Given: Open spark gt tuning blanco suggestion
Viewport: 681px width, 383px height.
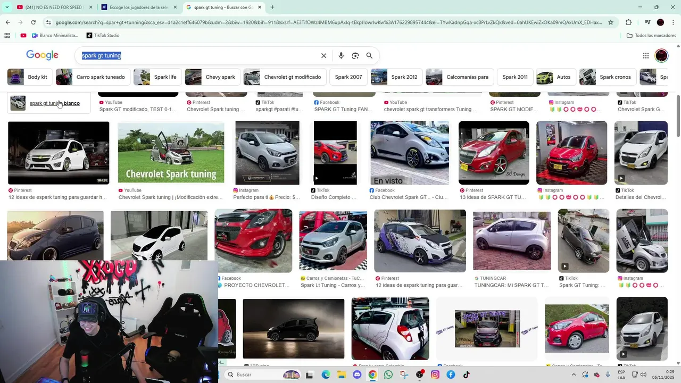Looking at the screenshot, I should point(49,103).
